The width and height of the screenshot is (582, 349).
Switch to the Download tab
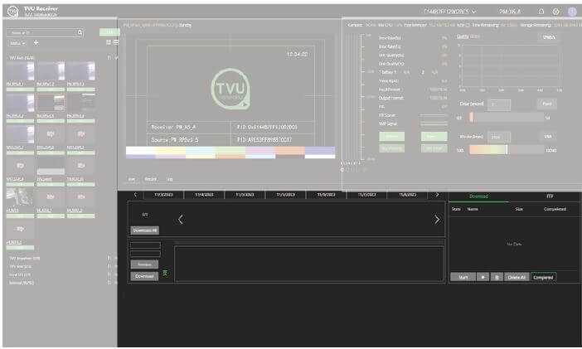click(478, 196)
